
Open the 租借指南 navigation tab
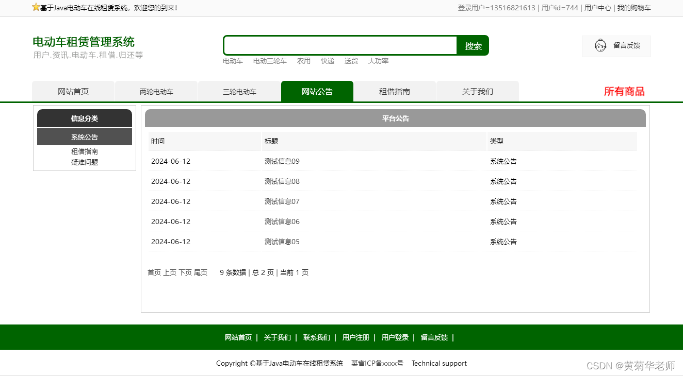click(x=395, y=91)
